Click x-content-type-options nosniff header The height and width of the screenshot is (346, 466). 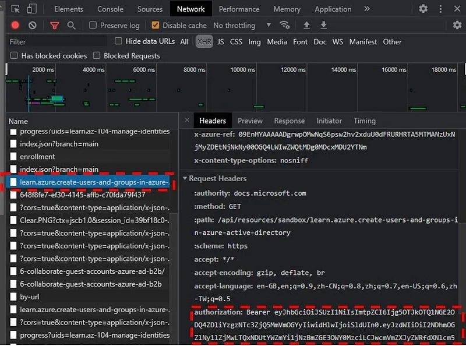(x=251, y=161)
